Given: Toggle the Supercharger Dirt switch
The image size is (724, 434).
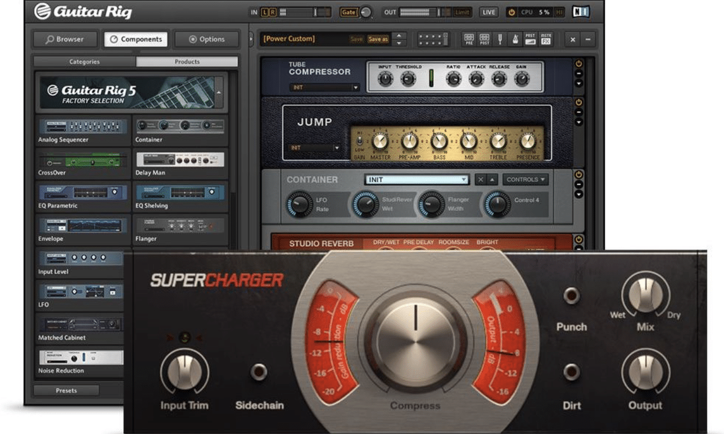Looking at the screenshot, I should point(572,372).
